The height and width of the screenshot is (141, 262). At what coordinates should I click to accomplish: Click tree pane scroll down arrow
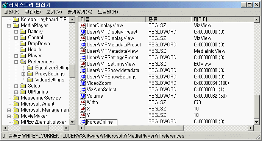pyautogui.click(x=72, y=122)
